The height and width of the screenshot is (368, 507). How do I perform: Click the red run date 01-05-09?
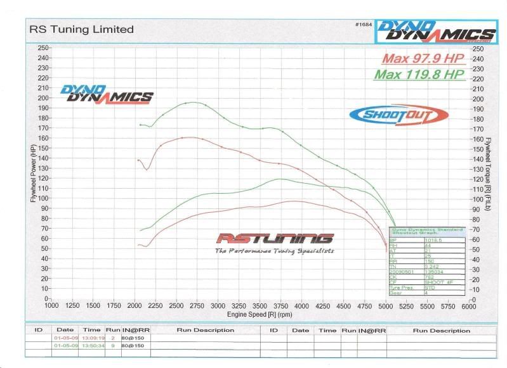coord(66,338)
